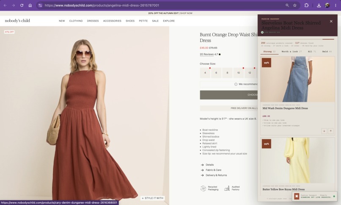The image size is (341, 205).
Task: Click the £45.00 sale price
Action: 204,48
